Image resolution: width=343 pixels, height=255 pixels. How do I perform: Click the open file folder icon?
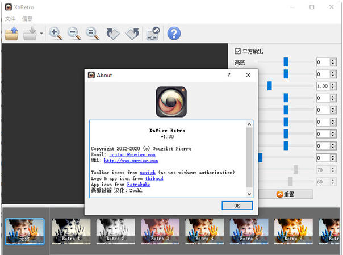click(x=11, y=34)
